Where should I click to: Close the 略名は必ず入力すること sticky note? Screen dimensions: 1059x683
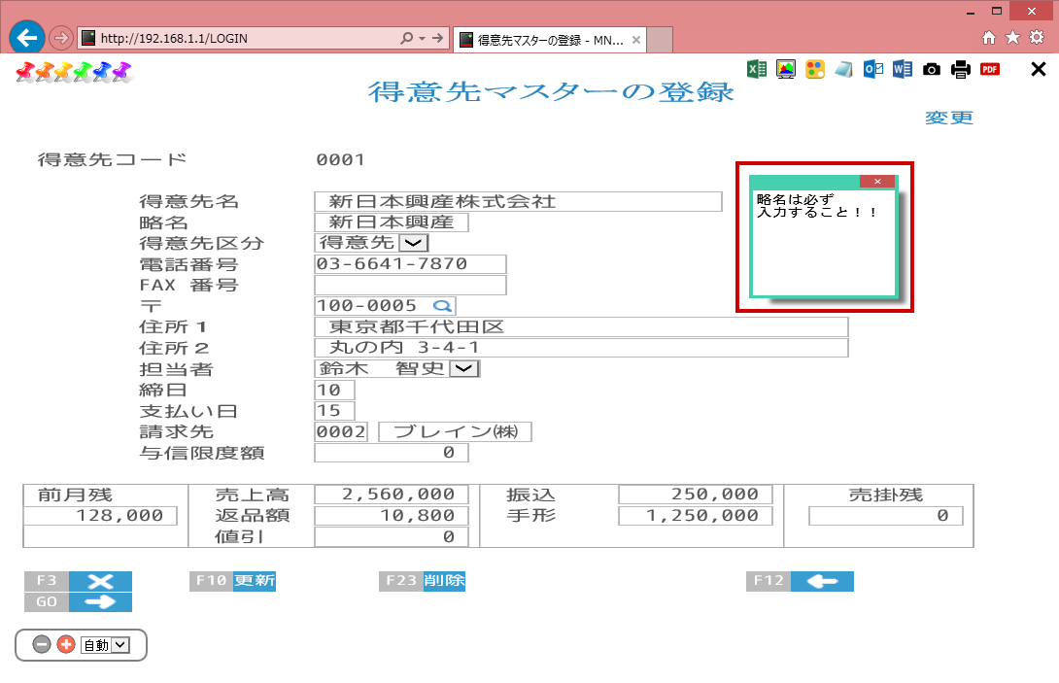click(x=877, y=182)
